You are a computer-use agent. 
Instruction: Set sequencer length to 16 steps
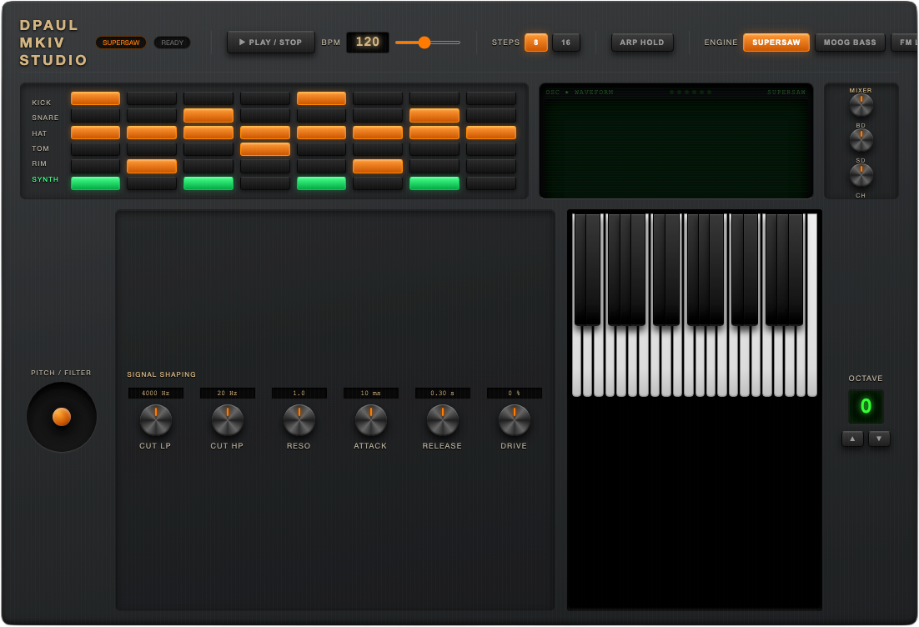(x=565, y=43)
